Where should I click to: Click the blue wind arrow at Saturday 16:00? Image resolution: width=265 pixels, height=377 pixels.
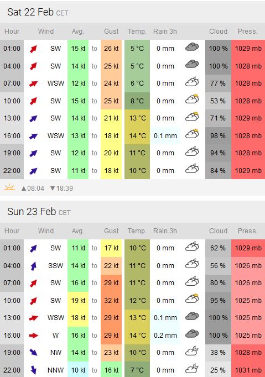(x=33, y=136)
